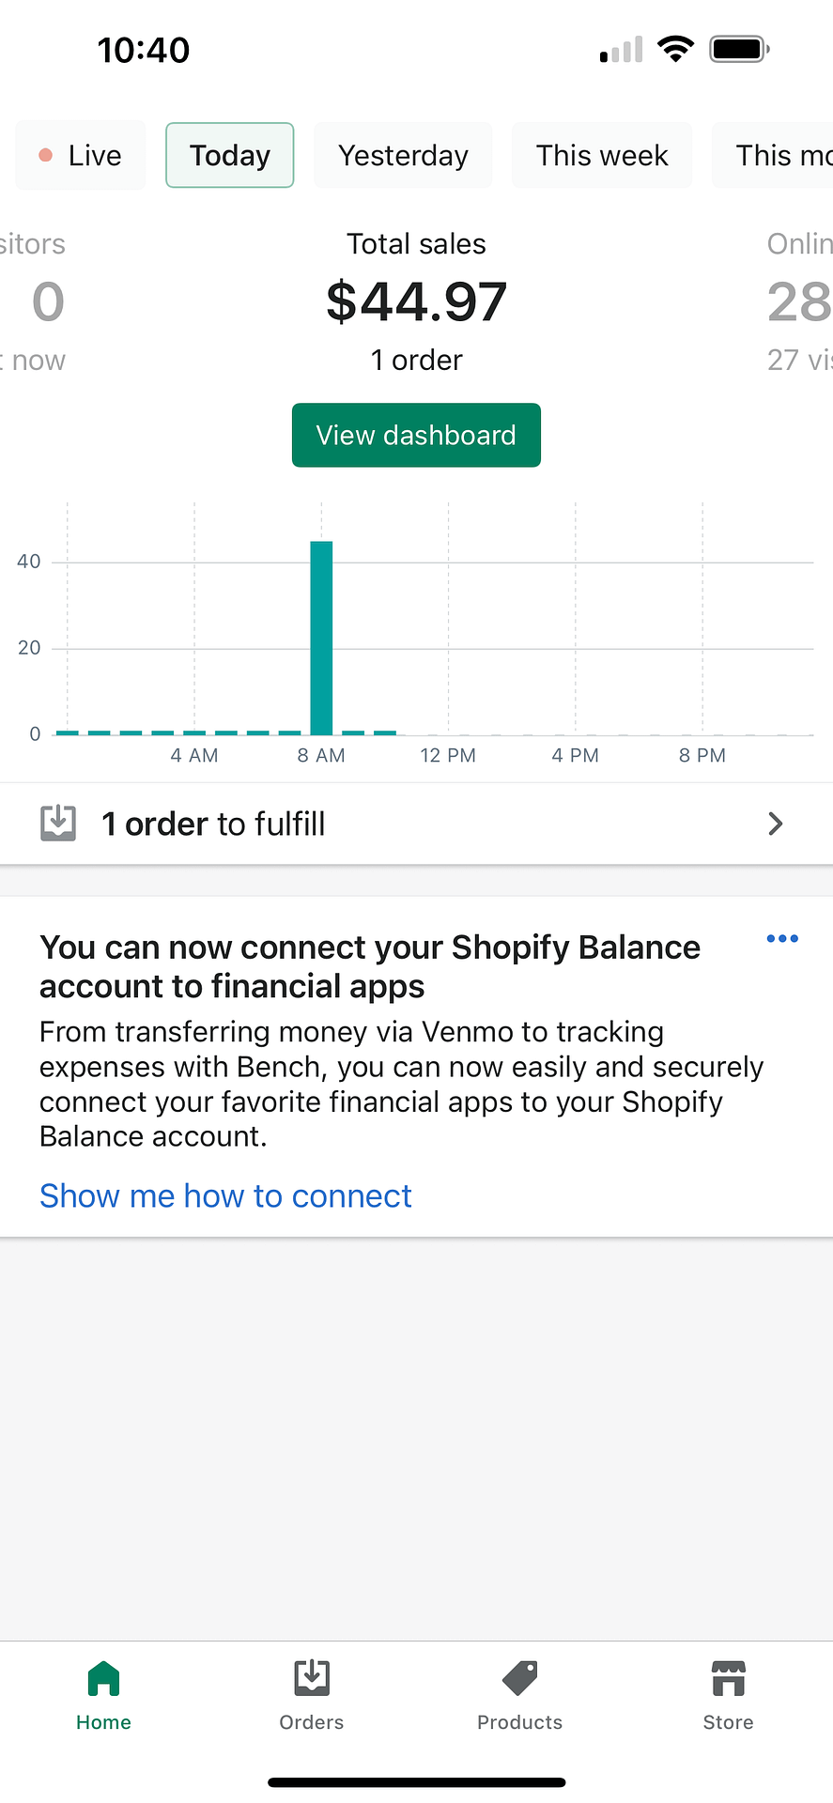Open the Store icon
This screenshot has width=833, height=1803.
coord(728,1678)
